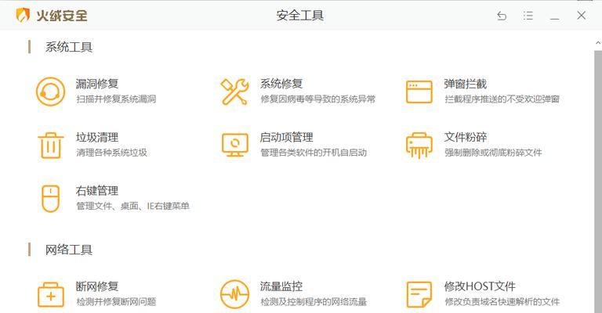Close the 安全工具 window
The image size is (602, 313).
(582, 16)
